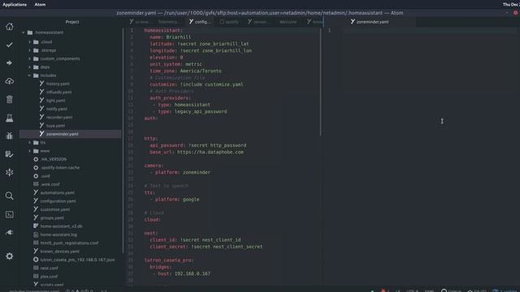This screenshot has width=520, height=292.
Task: Click the 'time_zone: America/Toronto' line
Action: (185, 71)
